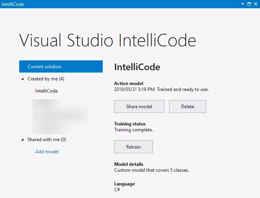Collapse the Created by me arrow
The image size is (260, 198).
(x=22, y=79)
